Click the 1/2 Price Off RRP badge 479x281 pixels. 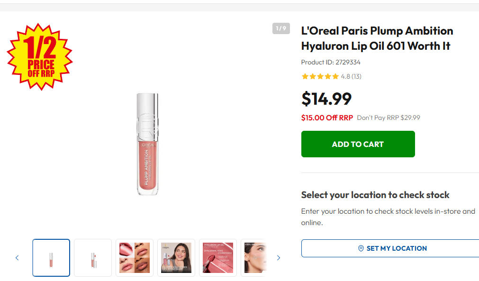click(40, 57)
